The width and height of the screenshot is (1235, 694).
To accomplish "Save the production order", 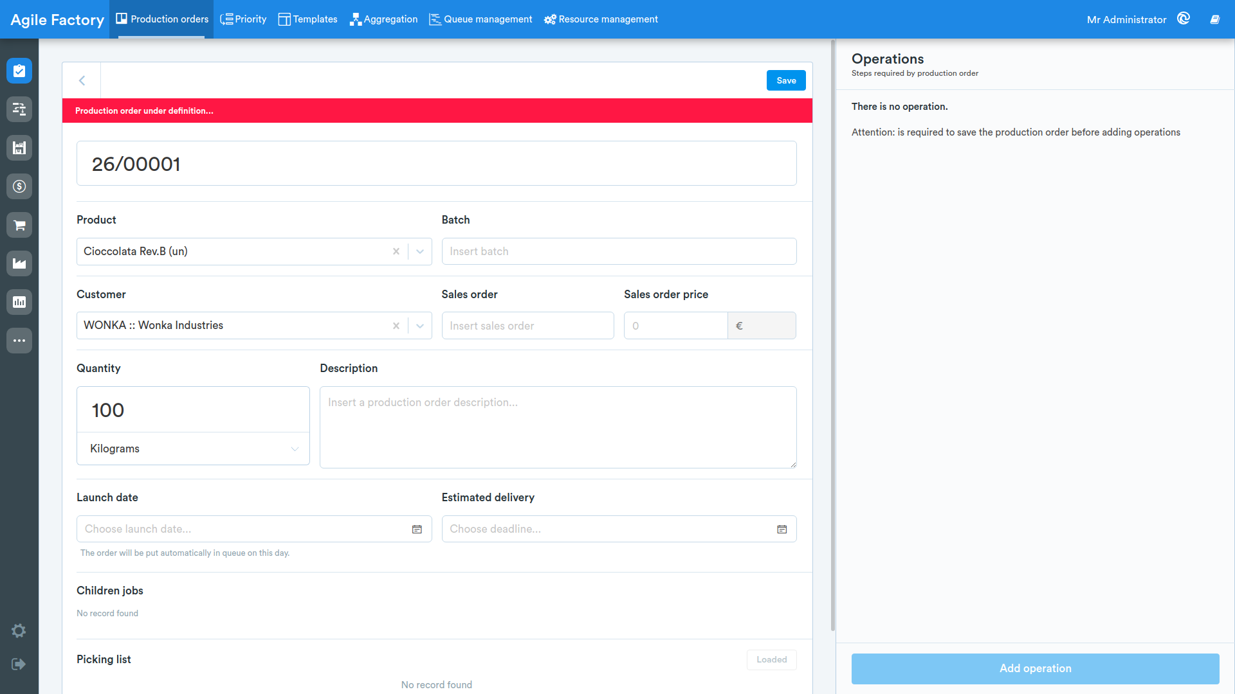I will coord(786,80).
